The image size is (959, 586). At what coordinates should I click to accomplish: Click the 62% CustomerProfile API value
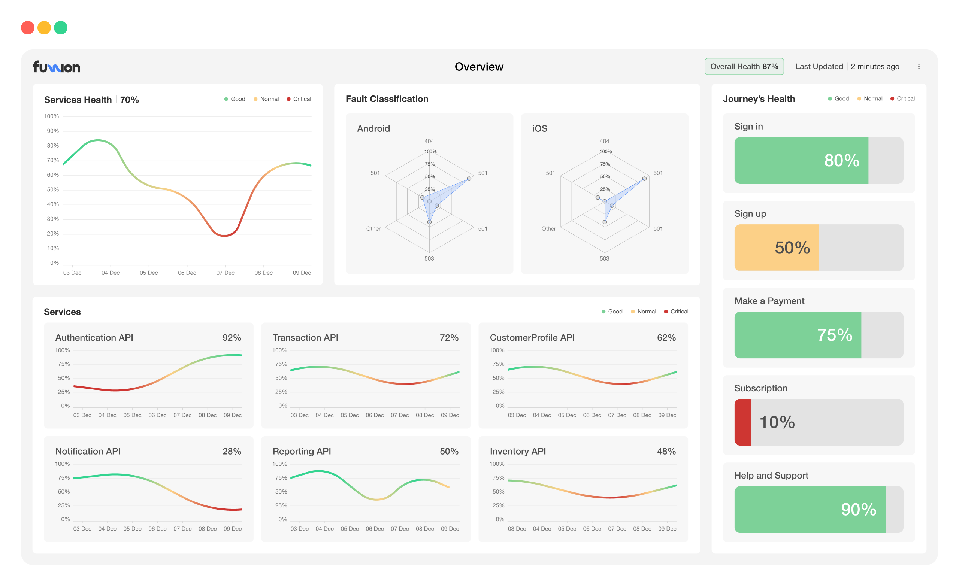coord(666,338)
